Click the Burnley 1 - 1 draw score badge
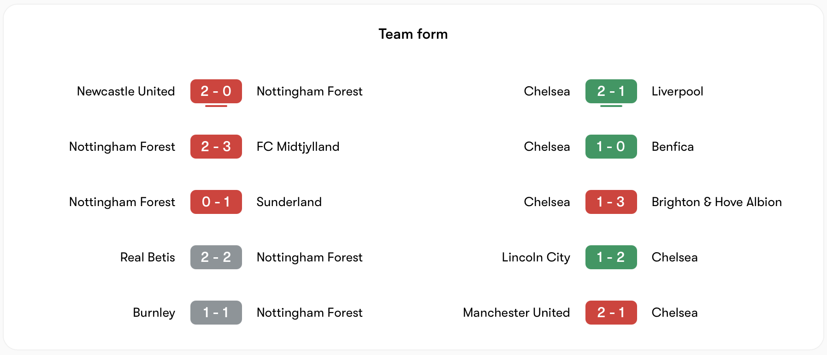The width and height of the screenshot is (827, 355). [216, 313]
